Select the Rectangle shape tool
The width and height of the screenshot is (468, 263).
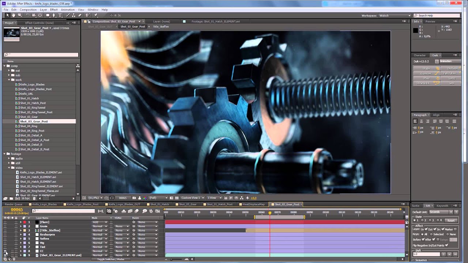pyautogui.click(x=48, y=15)
